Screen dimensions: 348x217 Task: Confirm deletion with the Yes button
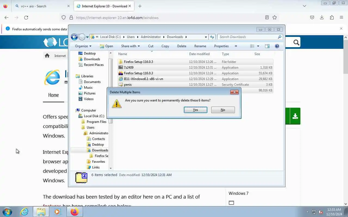[x=195, y=110]
